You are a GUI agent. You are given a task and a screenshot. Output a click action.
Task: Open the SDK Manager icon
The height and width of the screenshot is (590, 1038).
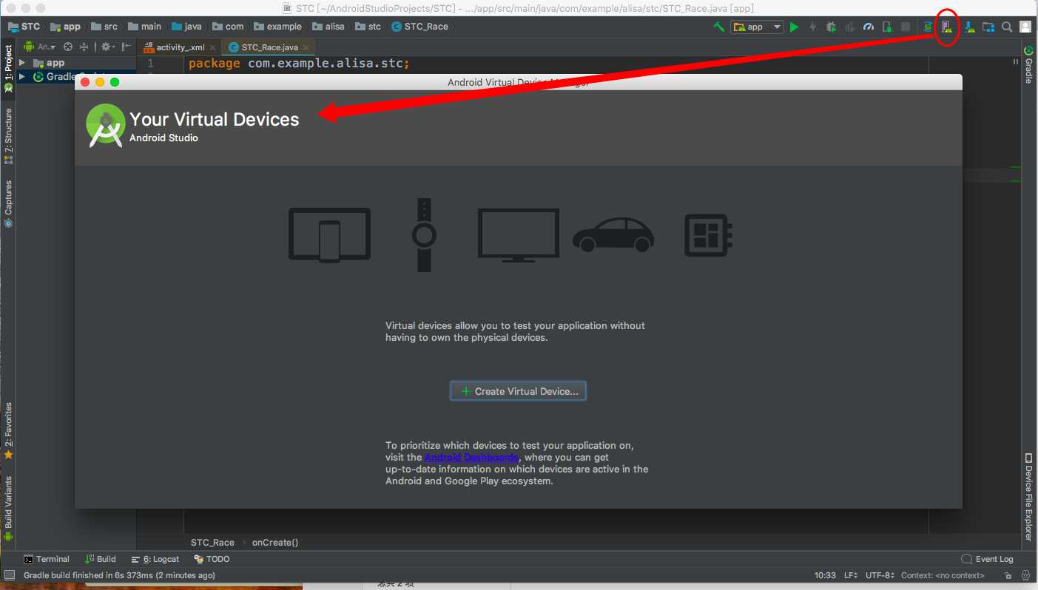coord(969,27)
